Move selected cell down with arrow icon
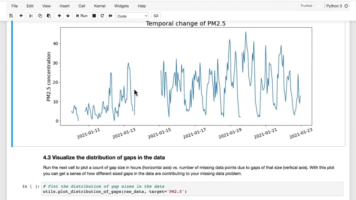The image size is (356, 200). (68, 16)
